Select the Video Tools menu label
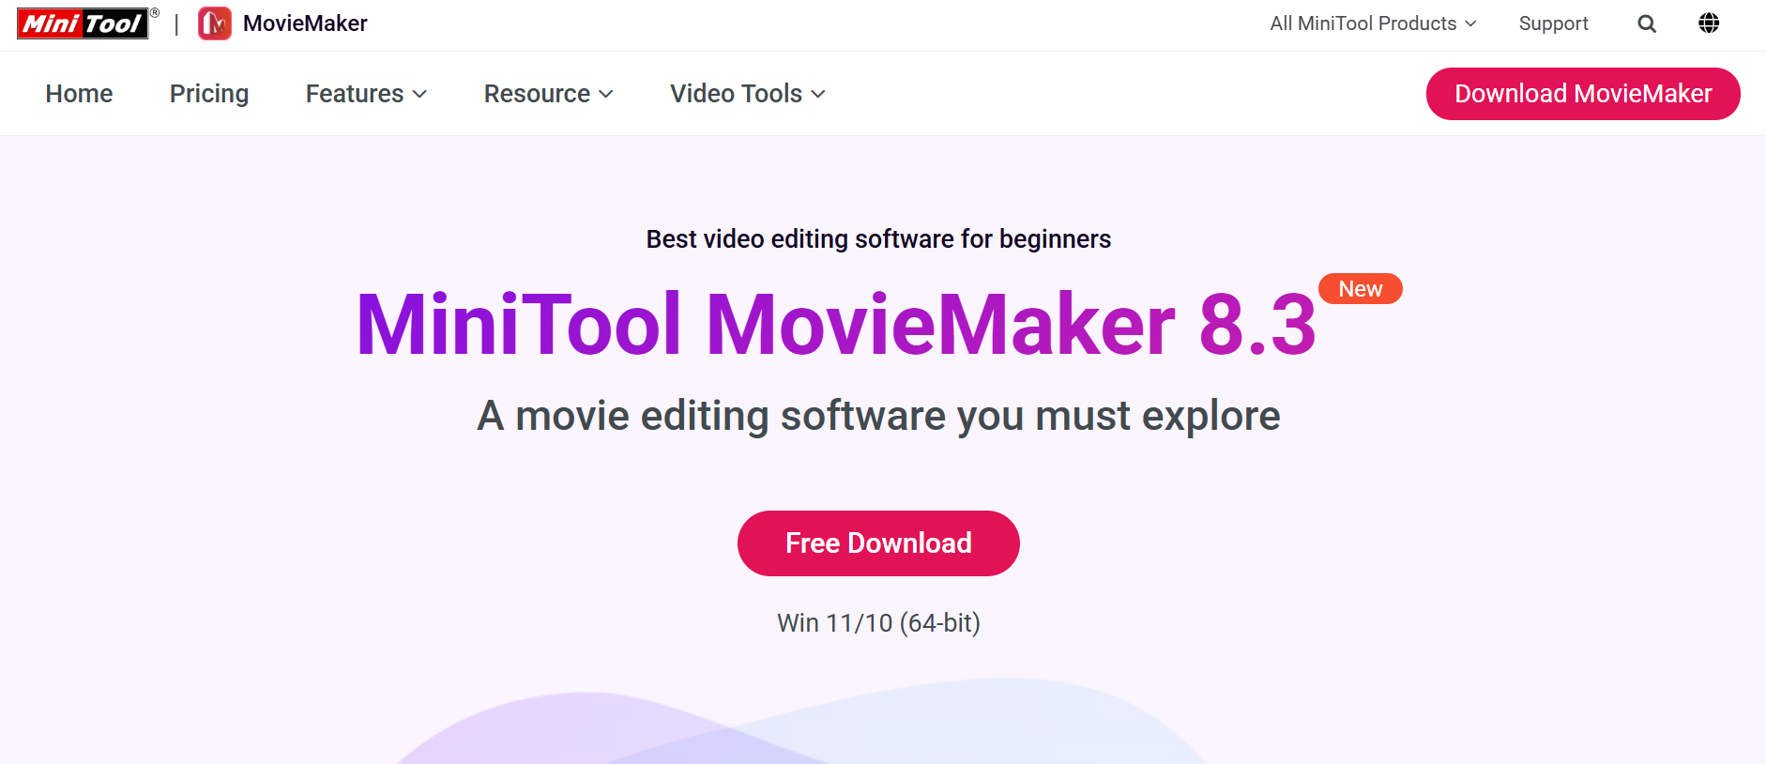Screen dimensions: 1766x764 tap(736, 94)
